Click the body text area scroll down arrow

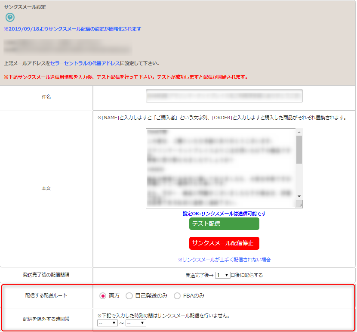(x=299, y=196)
